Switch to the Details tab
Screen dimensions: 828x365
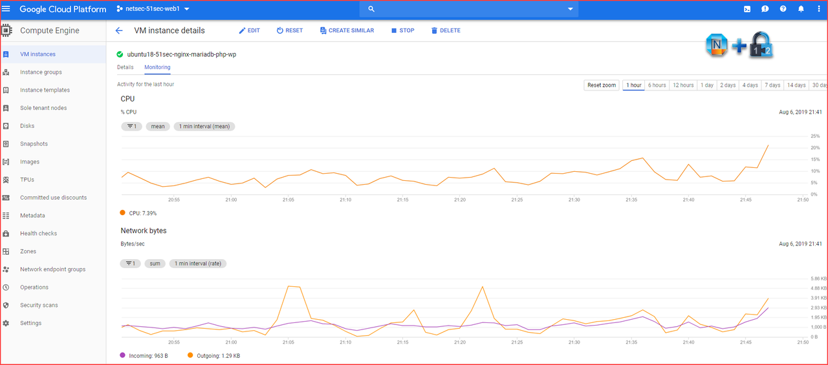click(x=125, y=67)
